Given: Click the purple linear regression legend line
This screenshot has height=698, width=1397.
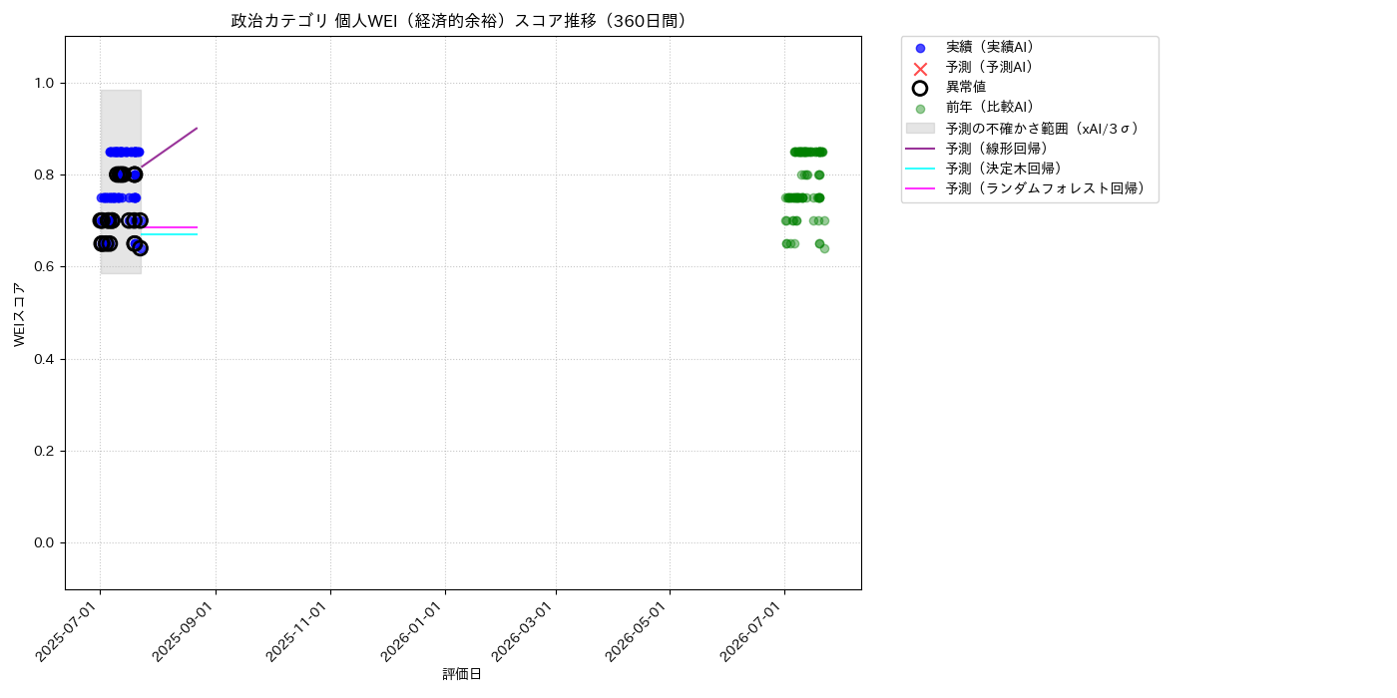Looking at the screenshot, I should coord(920,149).
